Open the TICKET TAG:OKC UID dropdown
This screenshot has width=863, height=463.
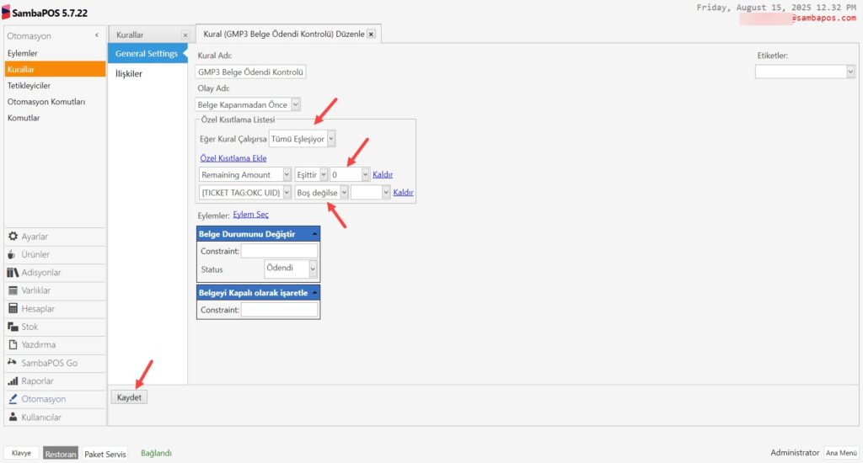coord(287,192)
